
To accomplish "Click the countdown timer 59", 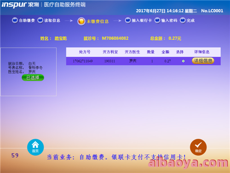I will point(15,155).
